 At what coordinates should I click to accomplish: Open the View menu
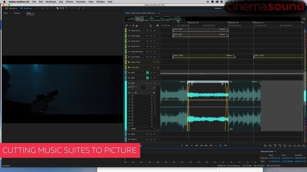click(91, 2)
